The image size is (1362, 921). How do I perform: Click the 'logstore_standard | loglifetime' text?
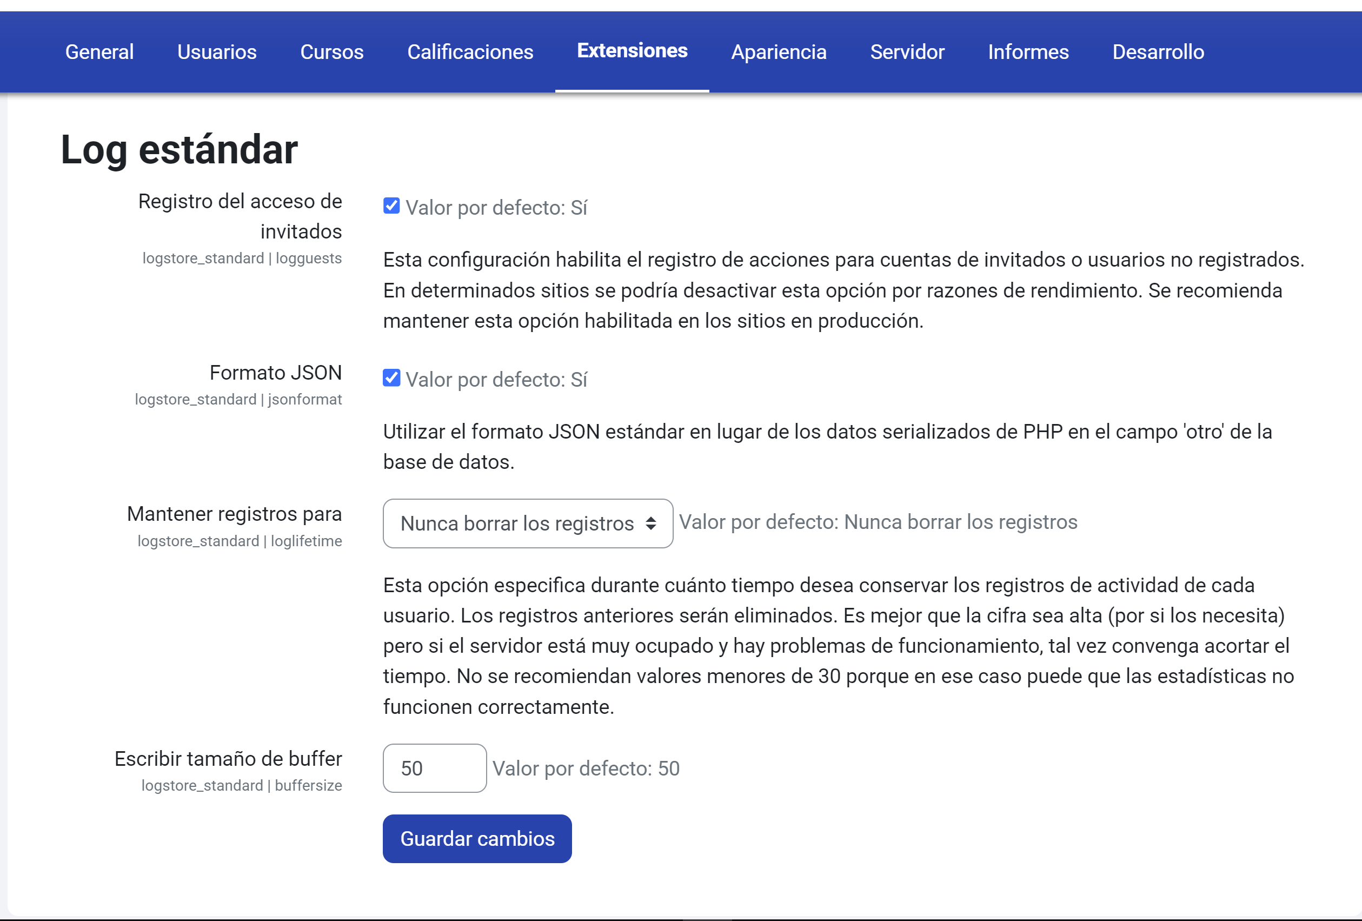[240, 540]
